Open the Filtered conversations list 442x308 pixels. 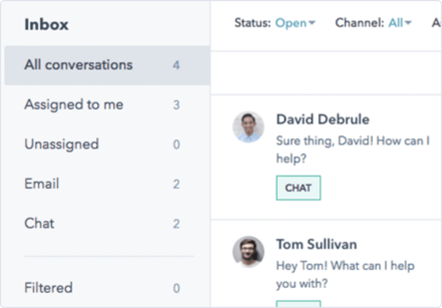pyautogui.click(x=48, y=288)
